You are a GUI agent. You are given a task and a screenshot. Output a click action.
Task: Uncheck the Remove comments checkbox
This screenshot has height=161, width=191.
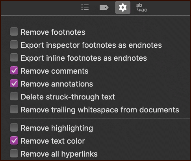(14, 71)
